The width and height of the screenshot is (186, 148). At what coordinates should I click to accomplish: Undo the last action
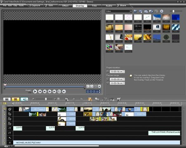[74, 99]
